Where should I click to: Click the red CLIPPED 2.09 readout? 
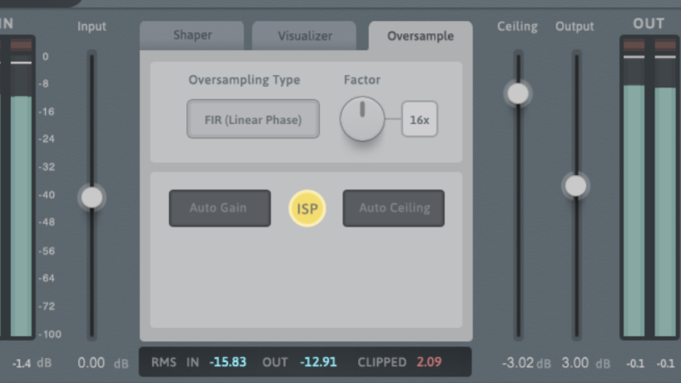pos(429,362)
